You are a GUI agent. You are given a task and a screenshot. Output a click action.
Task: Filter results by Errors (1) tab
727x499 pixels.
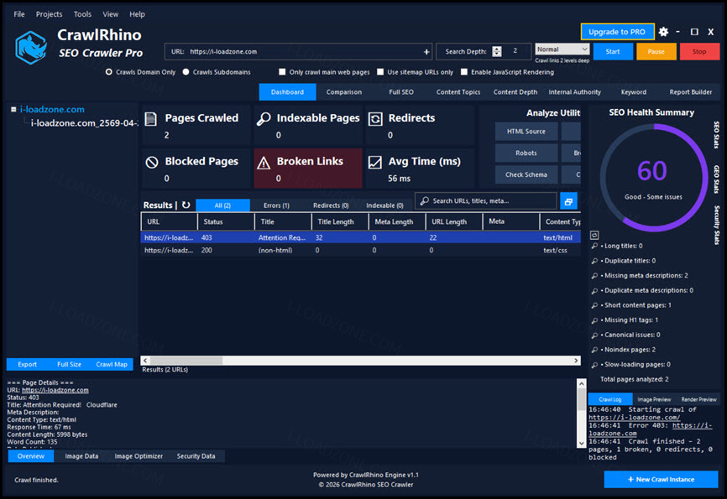(276, 205)
